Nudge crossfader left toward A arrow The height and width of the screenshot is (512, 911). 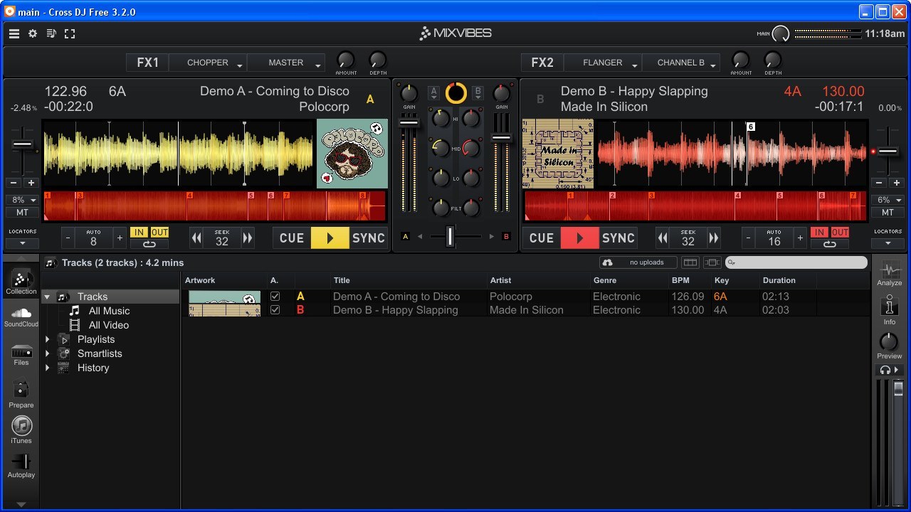(x=420, y=236)
